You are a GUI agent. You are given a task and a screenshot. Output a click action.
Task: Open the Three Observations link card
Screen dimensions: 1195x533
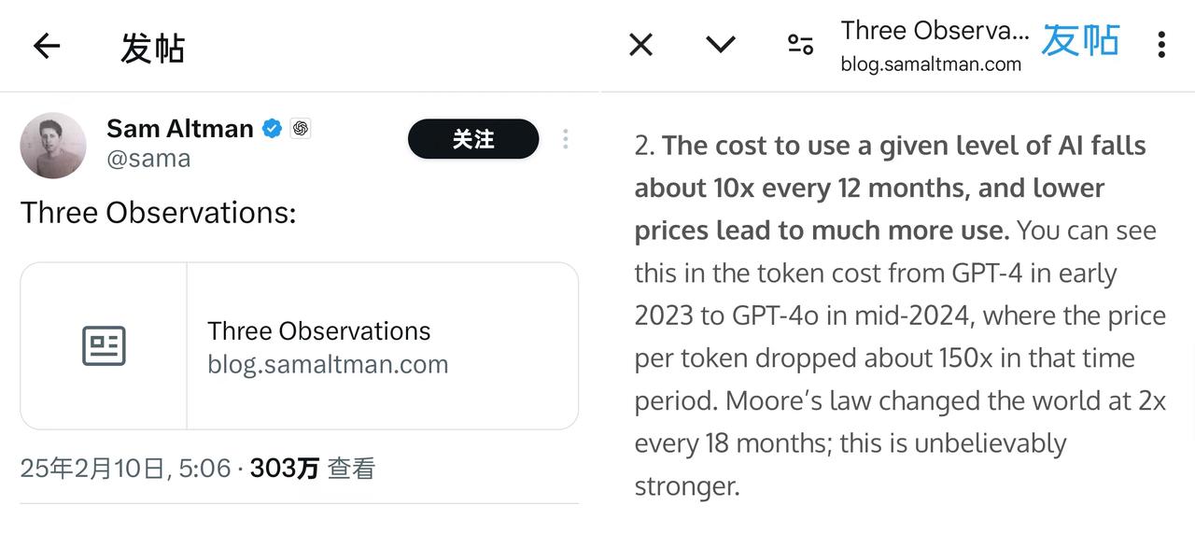(300, 345)
